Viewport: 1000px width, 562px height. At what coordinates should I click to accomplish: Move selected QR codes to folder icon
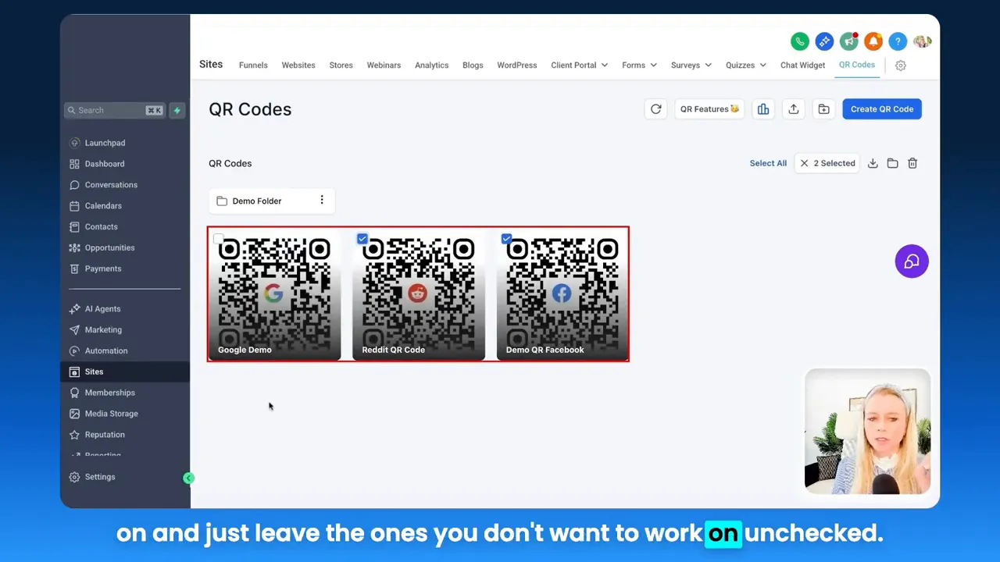pyautogui.click(x=892, y=163)
